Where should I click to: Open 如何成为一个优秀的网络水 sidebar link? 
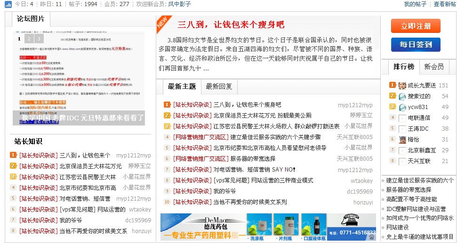tap(420, 218)
